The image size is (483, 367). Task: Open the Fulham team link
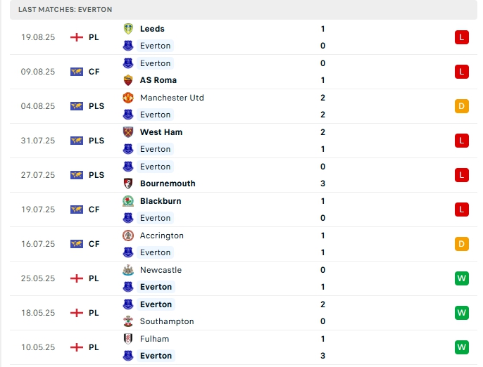point(154,339)
